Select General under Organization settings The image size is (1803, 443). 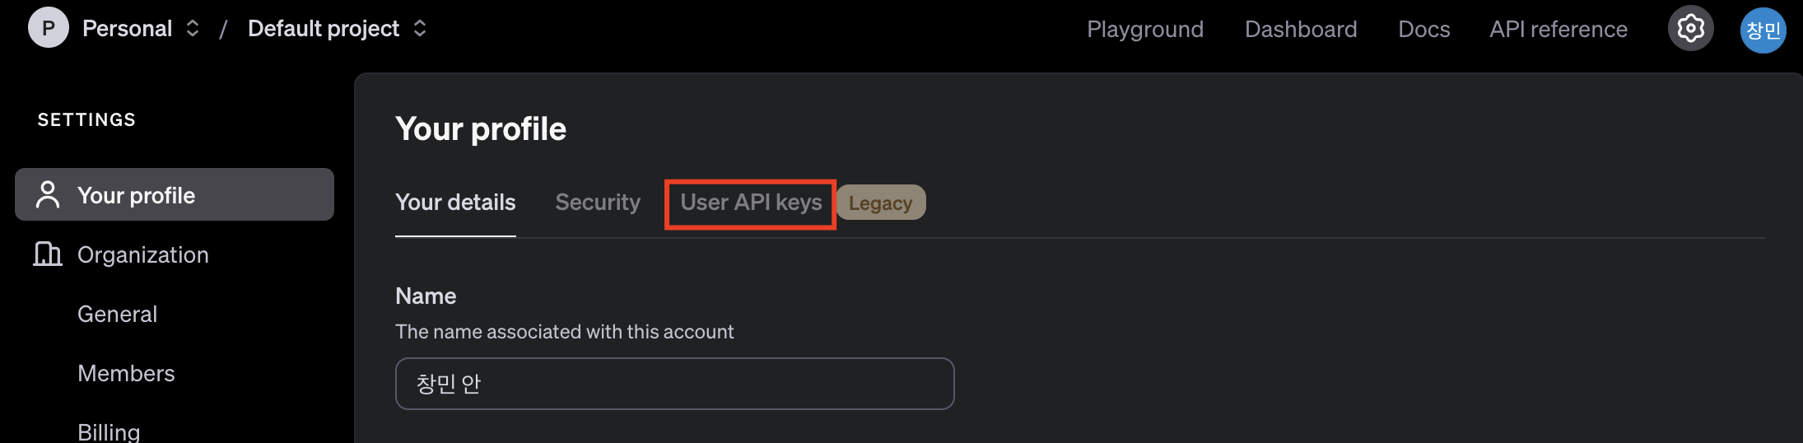[118, 314]
